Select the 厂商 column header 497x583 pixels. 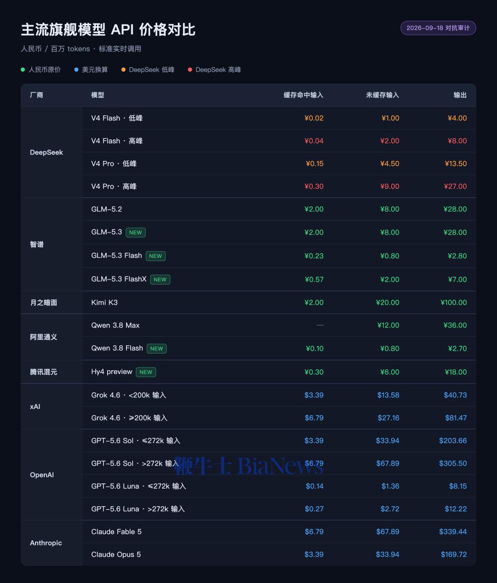[x=36, y=95]
